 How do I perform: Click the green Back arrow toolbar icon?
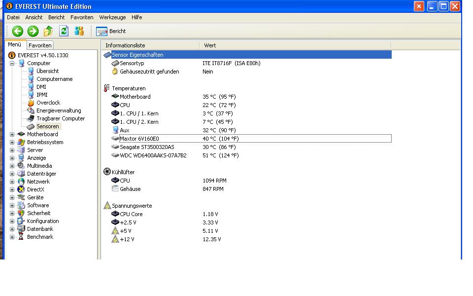point(18,31)
